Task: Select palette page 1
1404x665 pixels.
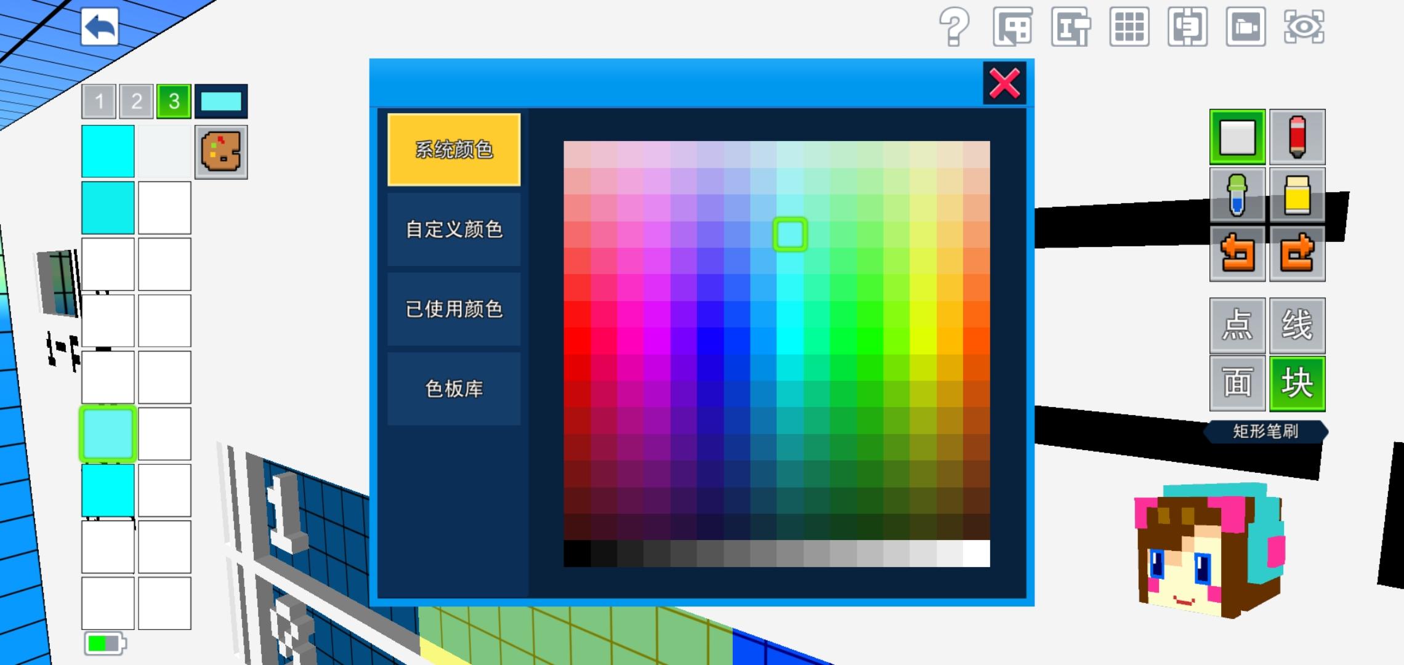Action: coord(99,101)
